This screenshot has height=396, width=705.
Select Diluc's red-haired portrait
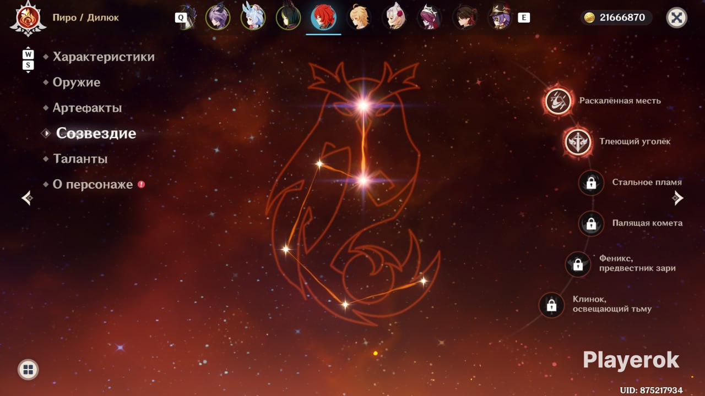(x=323, y=18)
